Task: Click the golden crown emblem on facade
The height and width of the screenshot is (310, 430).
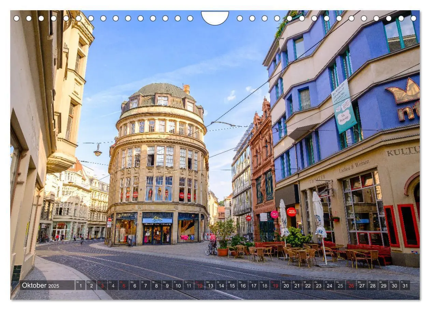Action: click(x=403, y=91)
